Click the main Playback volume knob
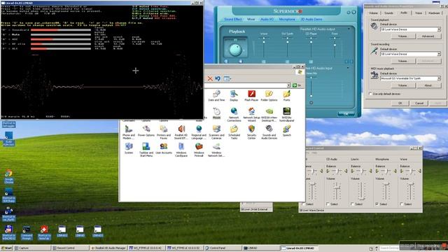 coord(235,50)
